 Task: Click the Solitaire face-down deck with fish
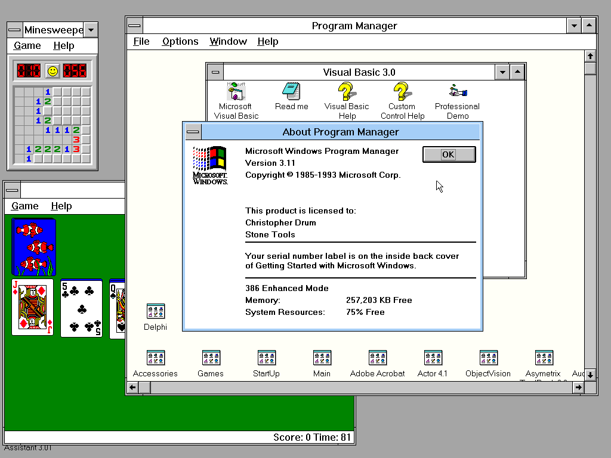pos(33,247)
